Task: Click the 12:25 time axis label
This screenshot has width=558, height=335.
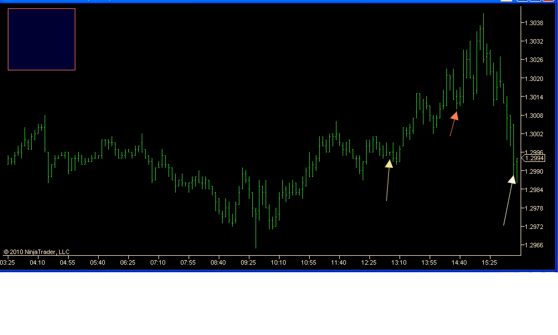Action: point(369,263)
